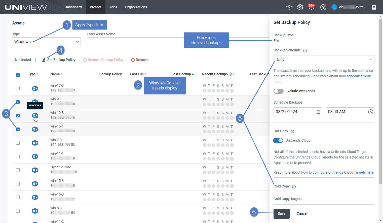Viewport: 383px width, 223px height.
Task: Open the Protect tab
Action: [x=96, y=7]
